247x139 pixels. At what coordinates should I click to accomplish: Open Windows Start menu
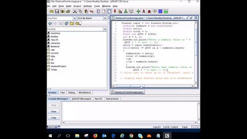[x=50, y=136]
